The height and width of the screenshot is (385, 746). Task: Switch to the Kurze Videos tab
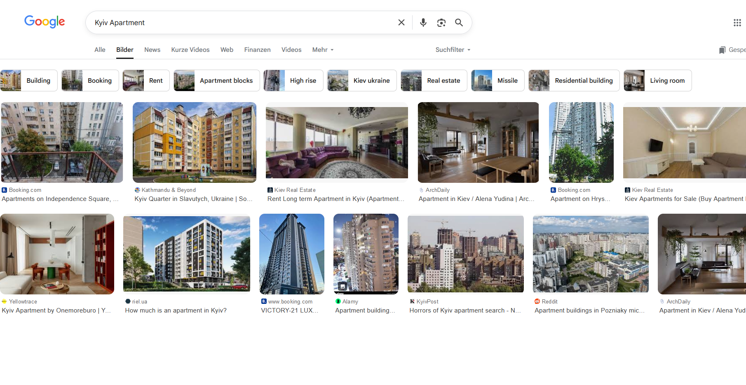pos(190,50)
